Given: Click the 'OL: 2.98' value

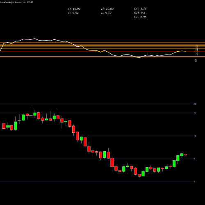Looking at the screenshot, I should (x=140, y=17).
